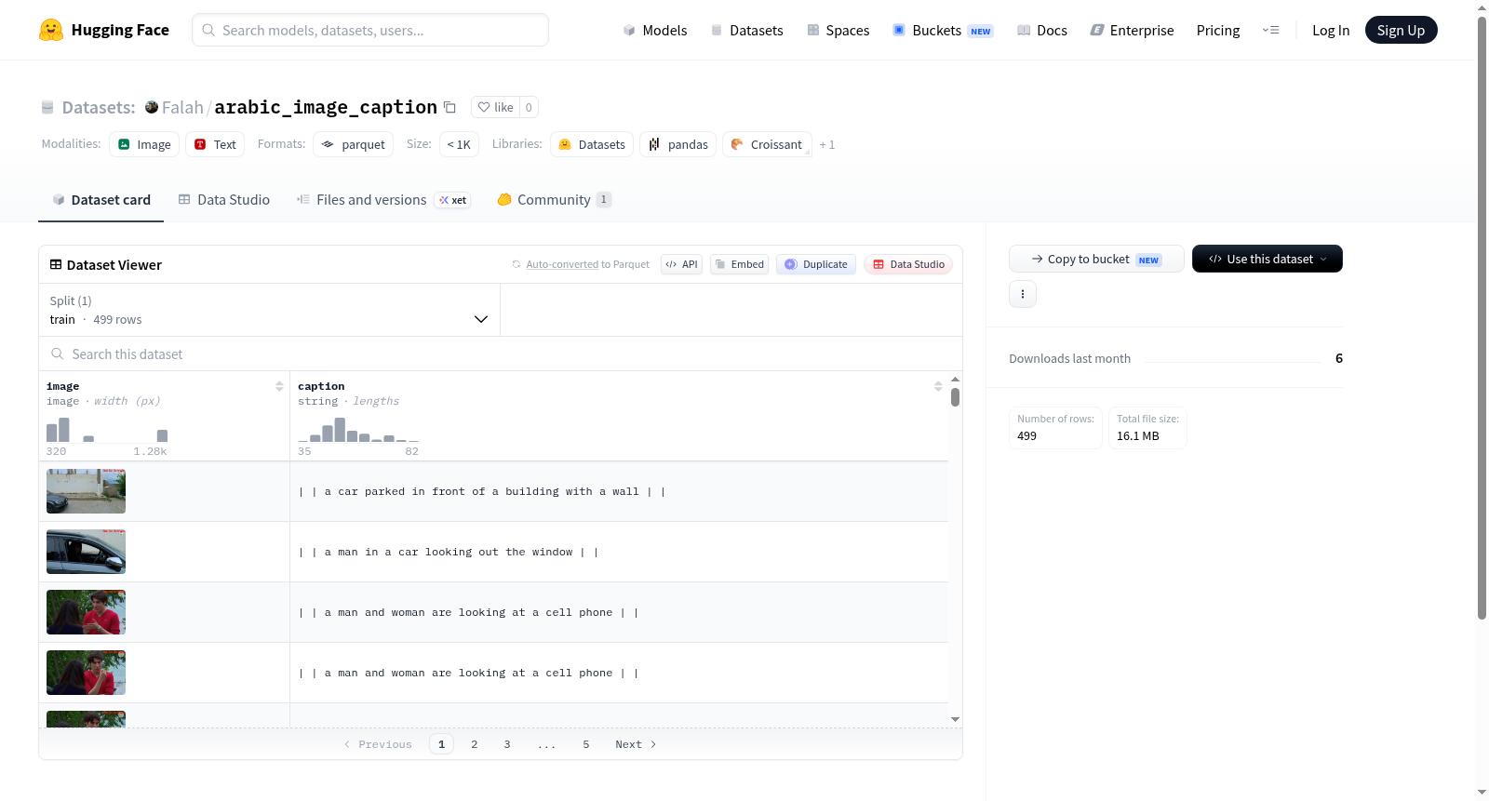
Task: Click the heart like button
Action: (x=495, y=107)
